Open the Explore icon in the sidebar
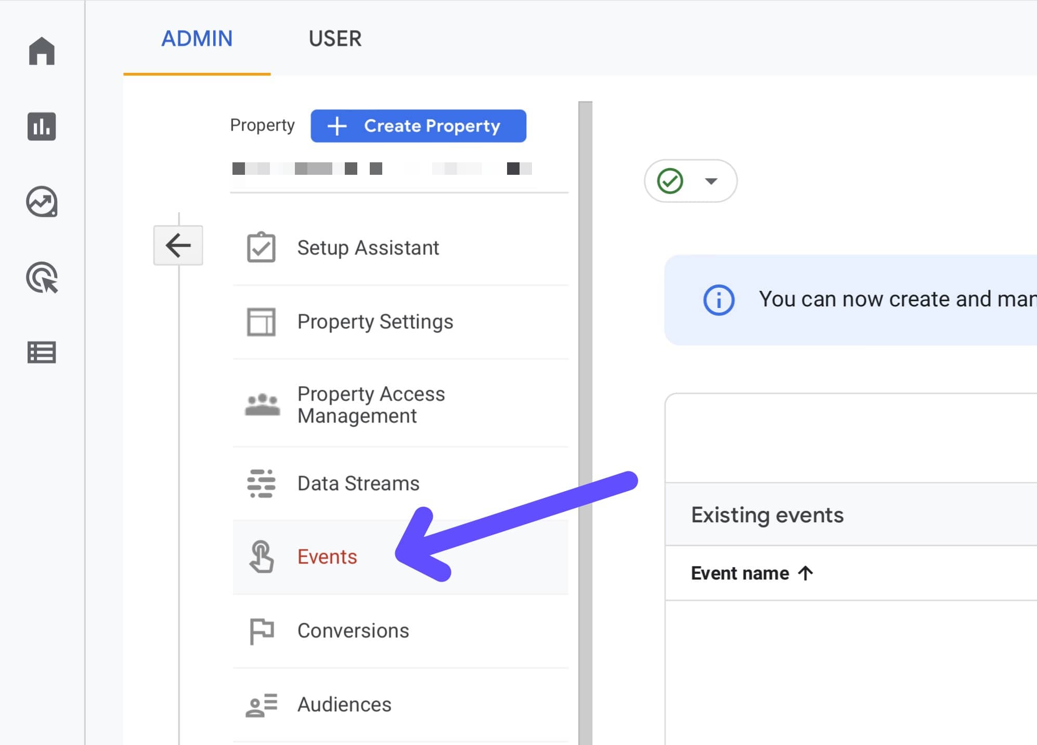The width and height of the screenshot is (1037, 745). click(x=42, y=202)
